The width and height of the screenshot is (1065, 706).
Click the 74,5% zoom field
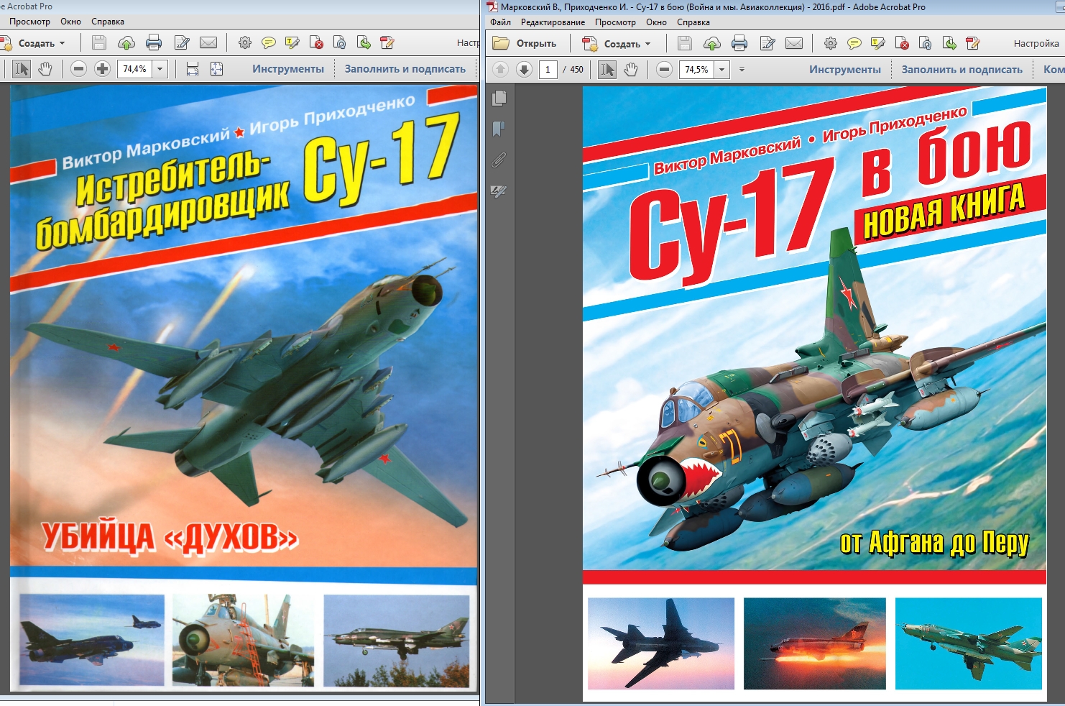(x=697, y=70)
